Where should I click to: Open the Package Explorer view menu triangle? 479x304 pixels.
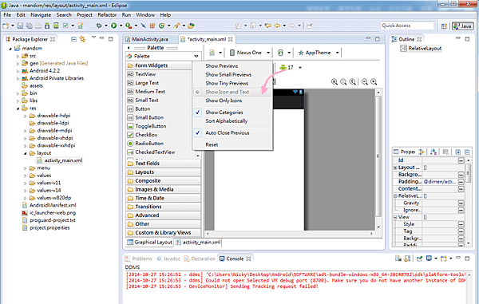point(93,38)
